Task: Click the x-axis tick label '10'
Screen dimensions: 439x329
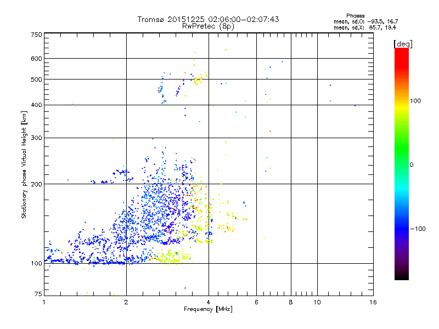Action: click(317, 302)
